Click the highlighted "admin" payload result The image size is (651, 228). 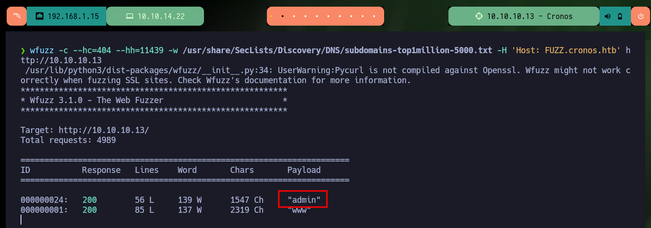pos(304,200)
